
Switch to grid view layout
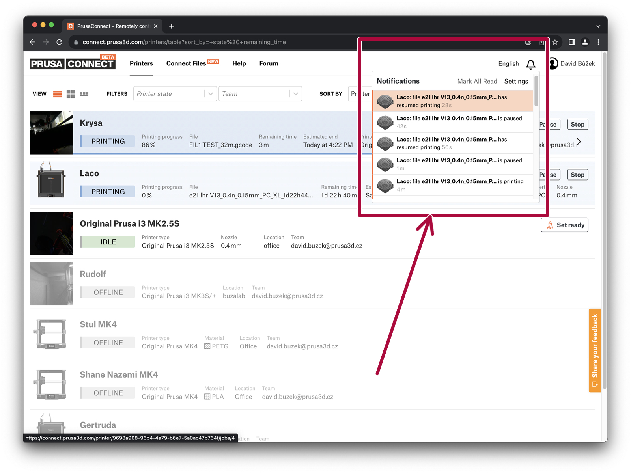coord(71,94)
